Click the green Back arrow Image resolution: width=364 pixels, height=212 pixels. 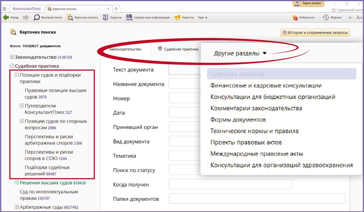(6, 17)
